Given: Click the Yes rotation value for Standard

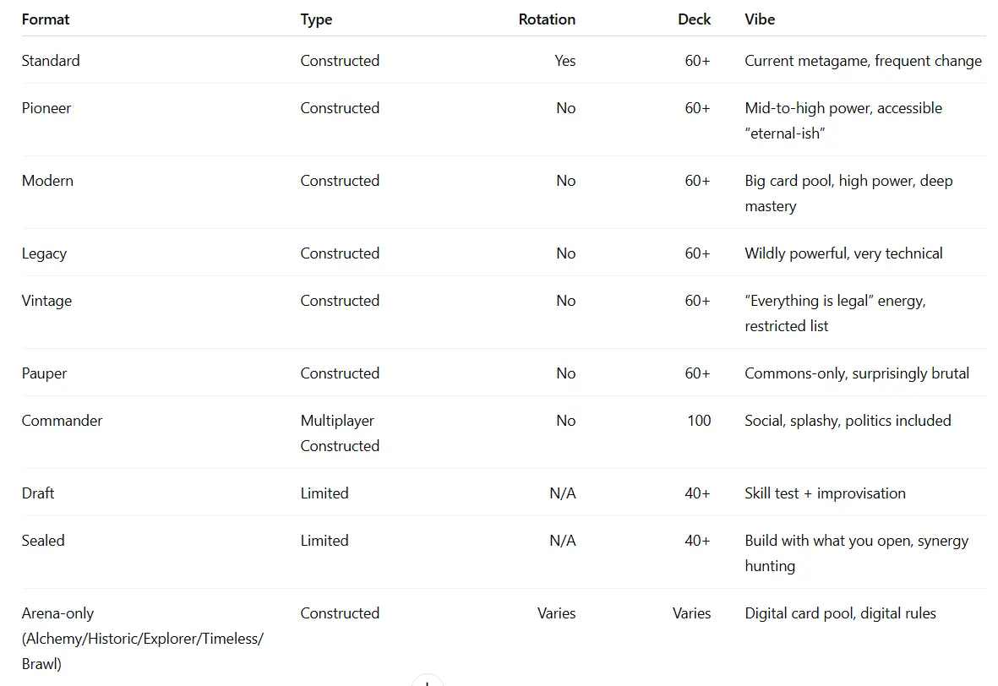Looking at the screenshot, I should tap(565, 61).
